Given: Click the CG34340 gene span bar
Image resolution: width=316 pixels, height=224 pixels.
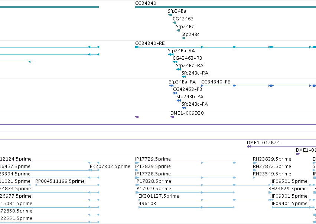Looking at the screenshot, I should click(x=225, y=7).
